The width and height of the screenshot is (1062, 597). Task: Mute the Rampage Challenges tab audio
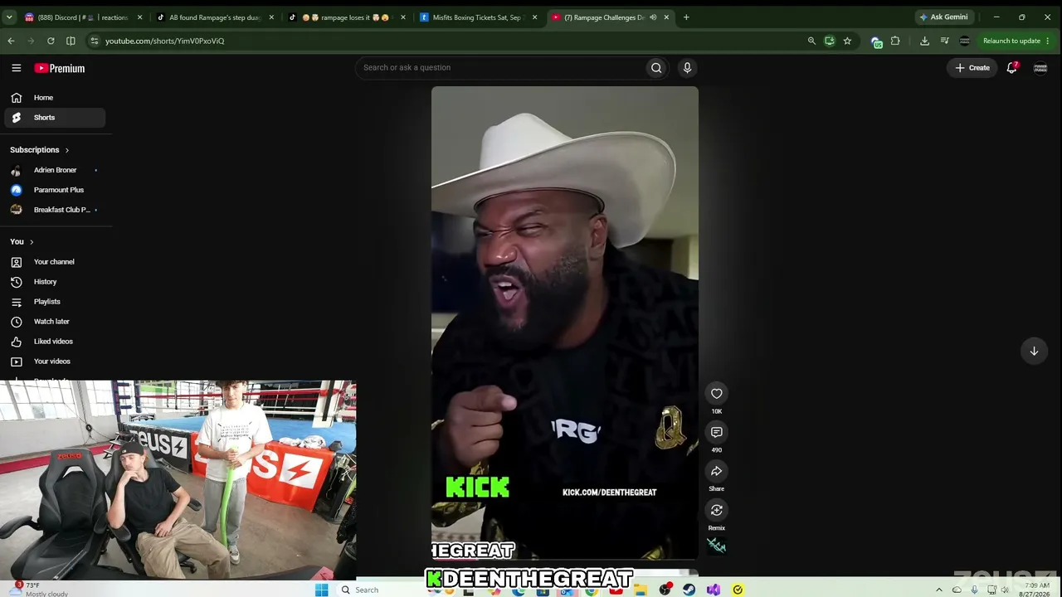point(653,17)
